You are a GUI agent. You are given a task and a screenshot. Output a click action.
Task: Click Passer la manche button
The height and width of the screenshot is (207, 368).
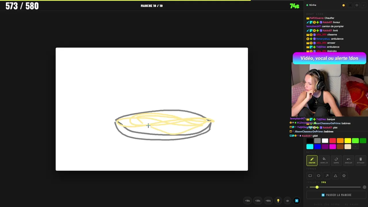pos(336,195)
